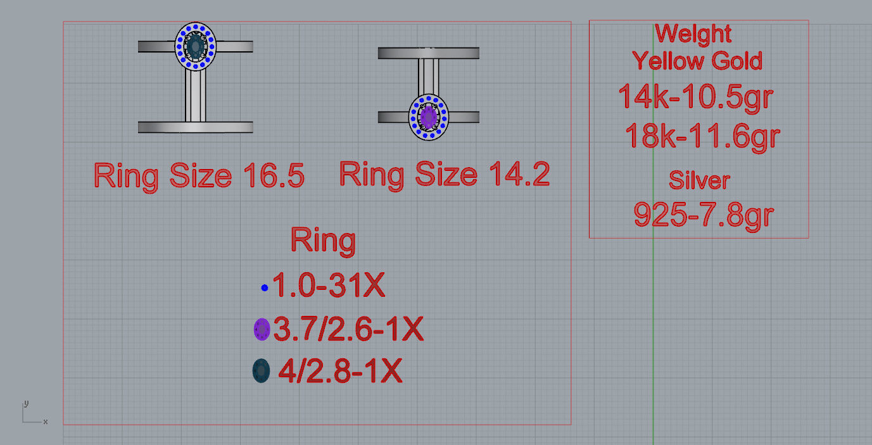Select the '3.7/2.6-1X' stone size text
Image resolution: width=872 pixels, height=445 pixels.
coord(348,329)
